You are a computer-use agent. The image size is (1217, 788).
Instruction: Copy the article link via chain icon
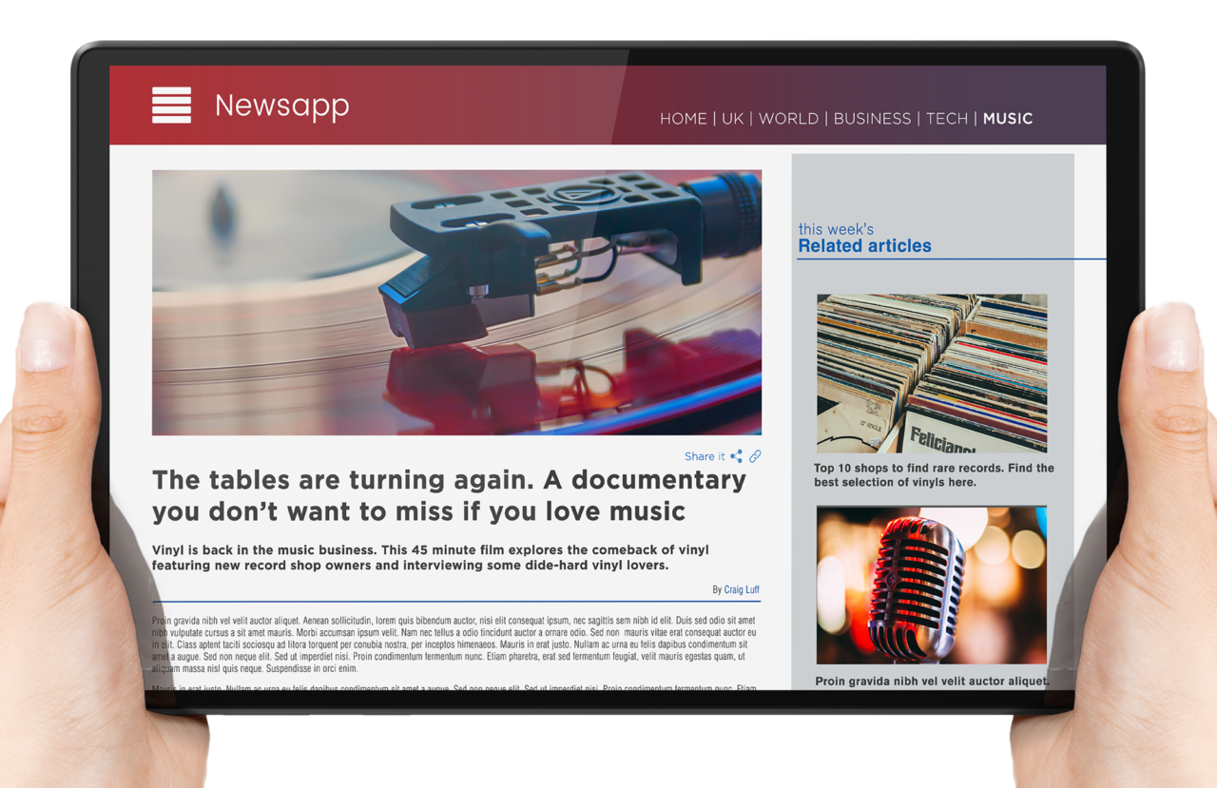(755, 457)
